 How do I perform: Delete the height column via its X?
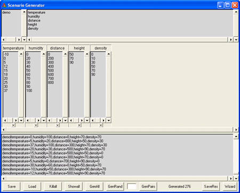(79, 125)
